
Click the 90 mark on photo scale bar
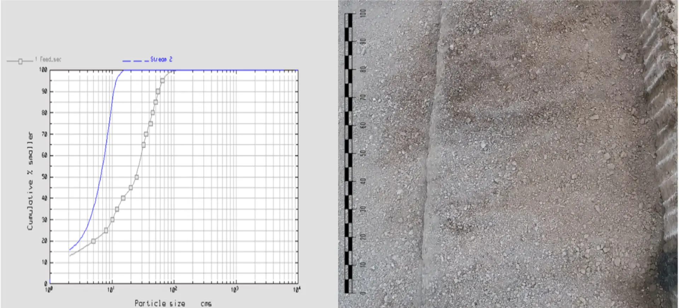pos(363,41)
